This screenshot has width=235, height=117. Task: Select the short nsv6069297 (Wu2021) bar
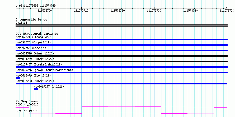(x=36, y=89)
